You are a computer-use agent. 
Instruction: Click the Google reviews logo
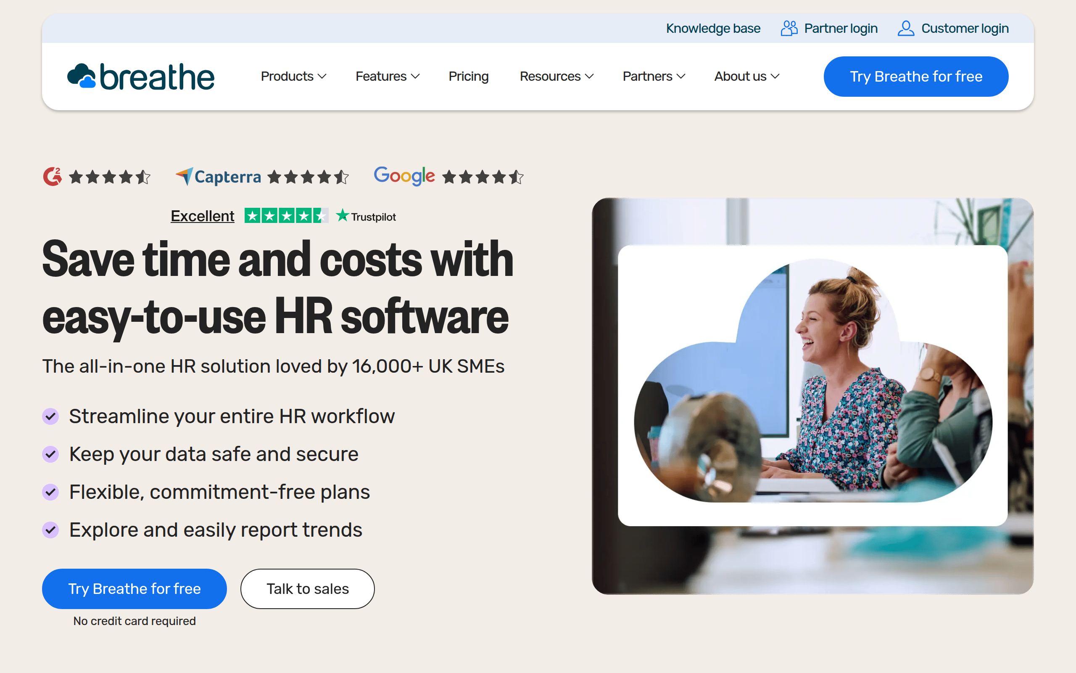(404, 176)
